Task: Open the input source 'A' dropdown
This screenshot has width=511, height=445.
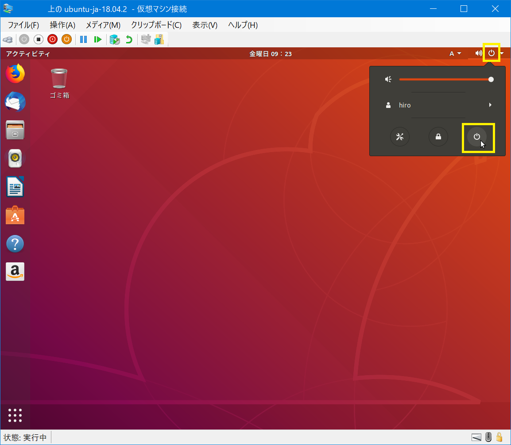Action: pyautogui.click(x=455, y=54)
